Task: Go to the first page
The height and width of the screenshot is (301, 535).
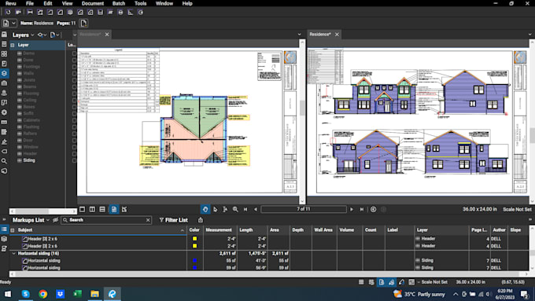Action: [x=245, y=209]
